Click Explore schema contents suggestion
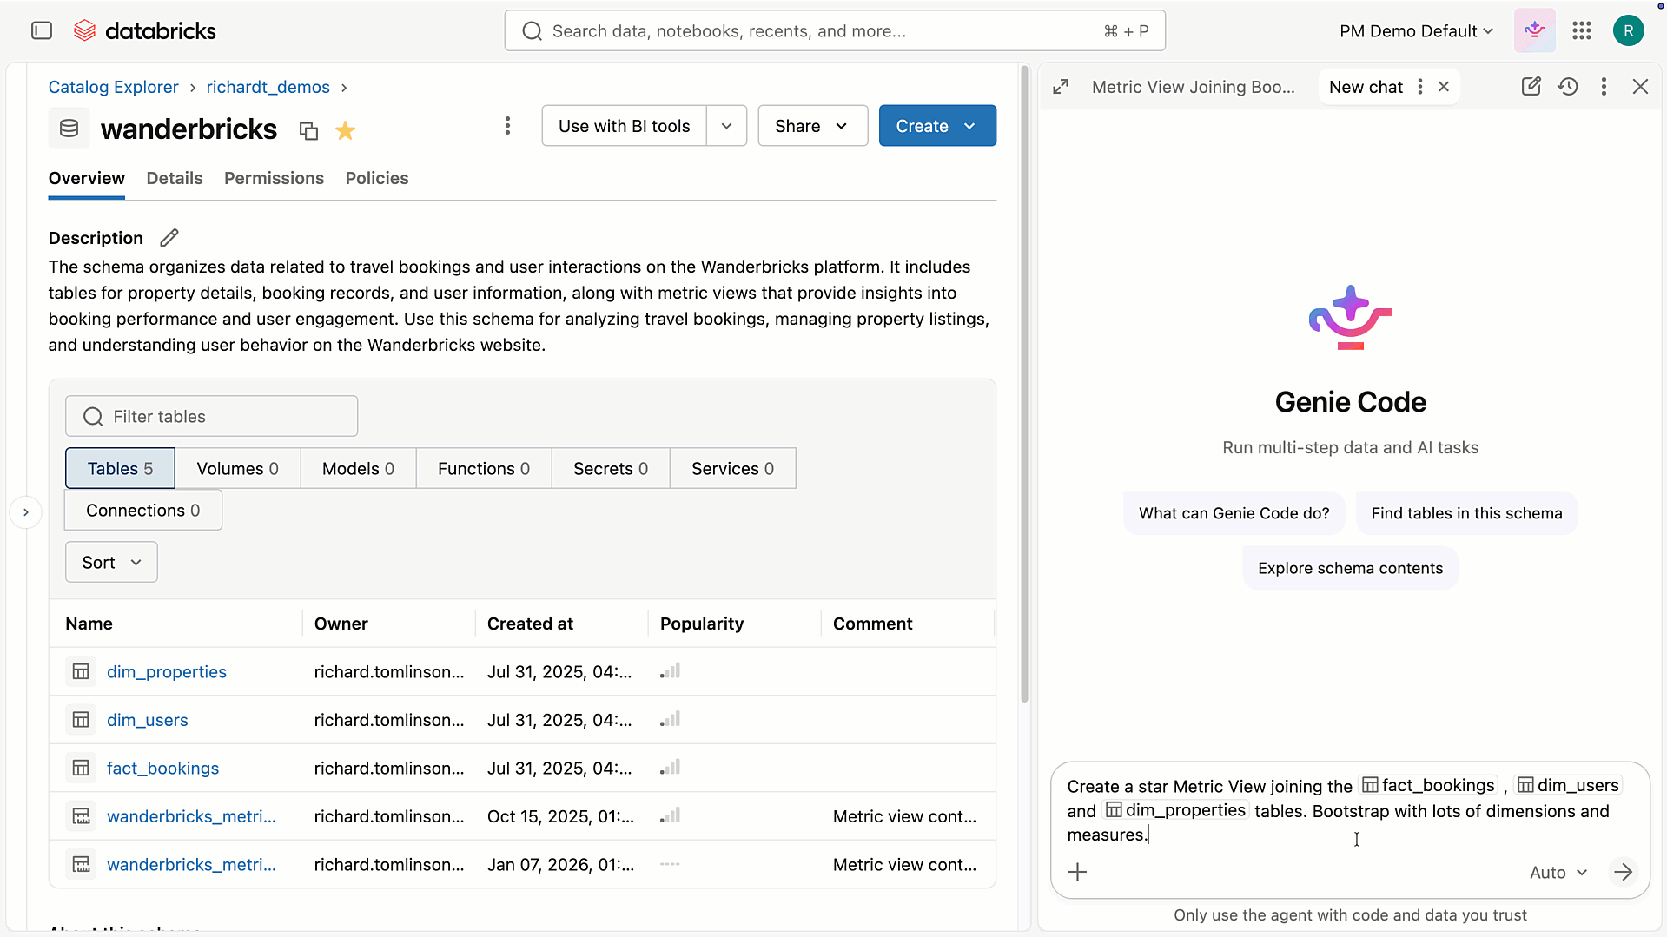Image resolution: width=1667 pixels, height=937 pixels. pos(1350,568)
